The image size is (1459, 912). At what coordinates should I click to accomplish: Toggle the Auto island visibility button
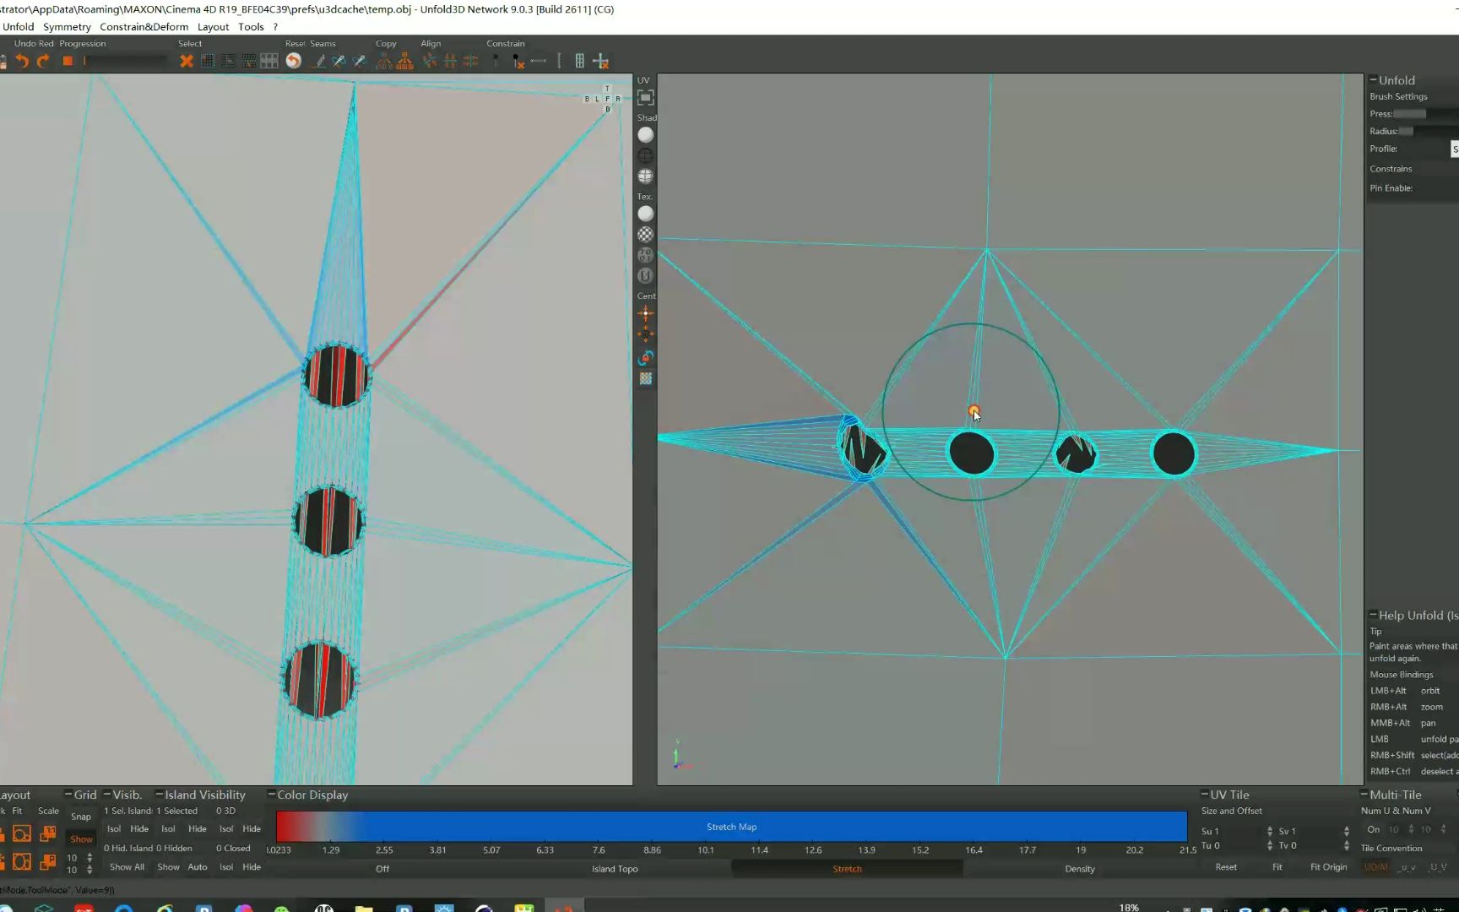tap(198, 867)
